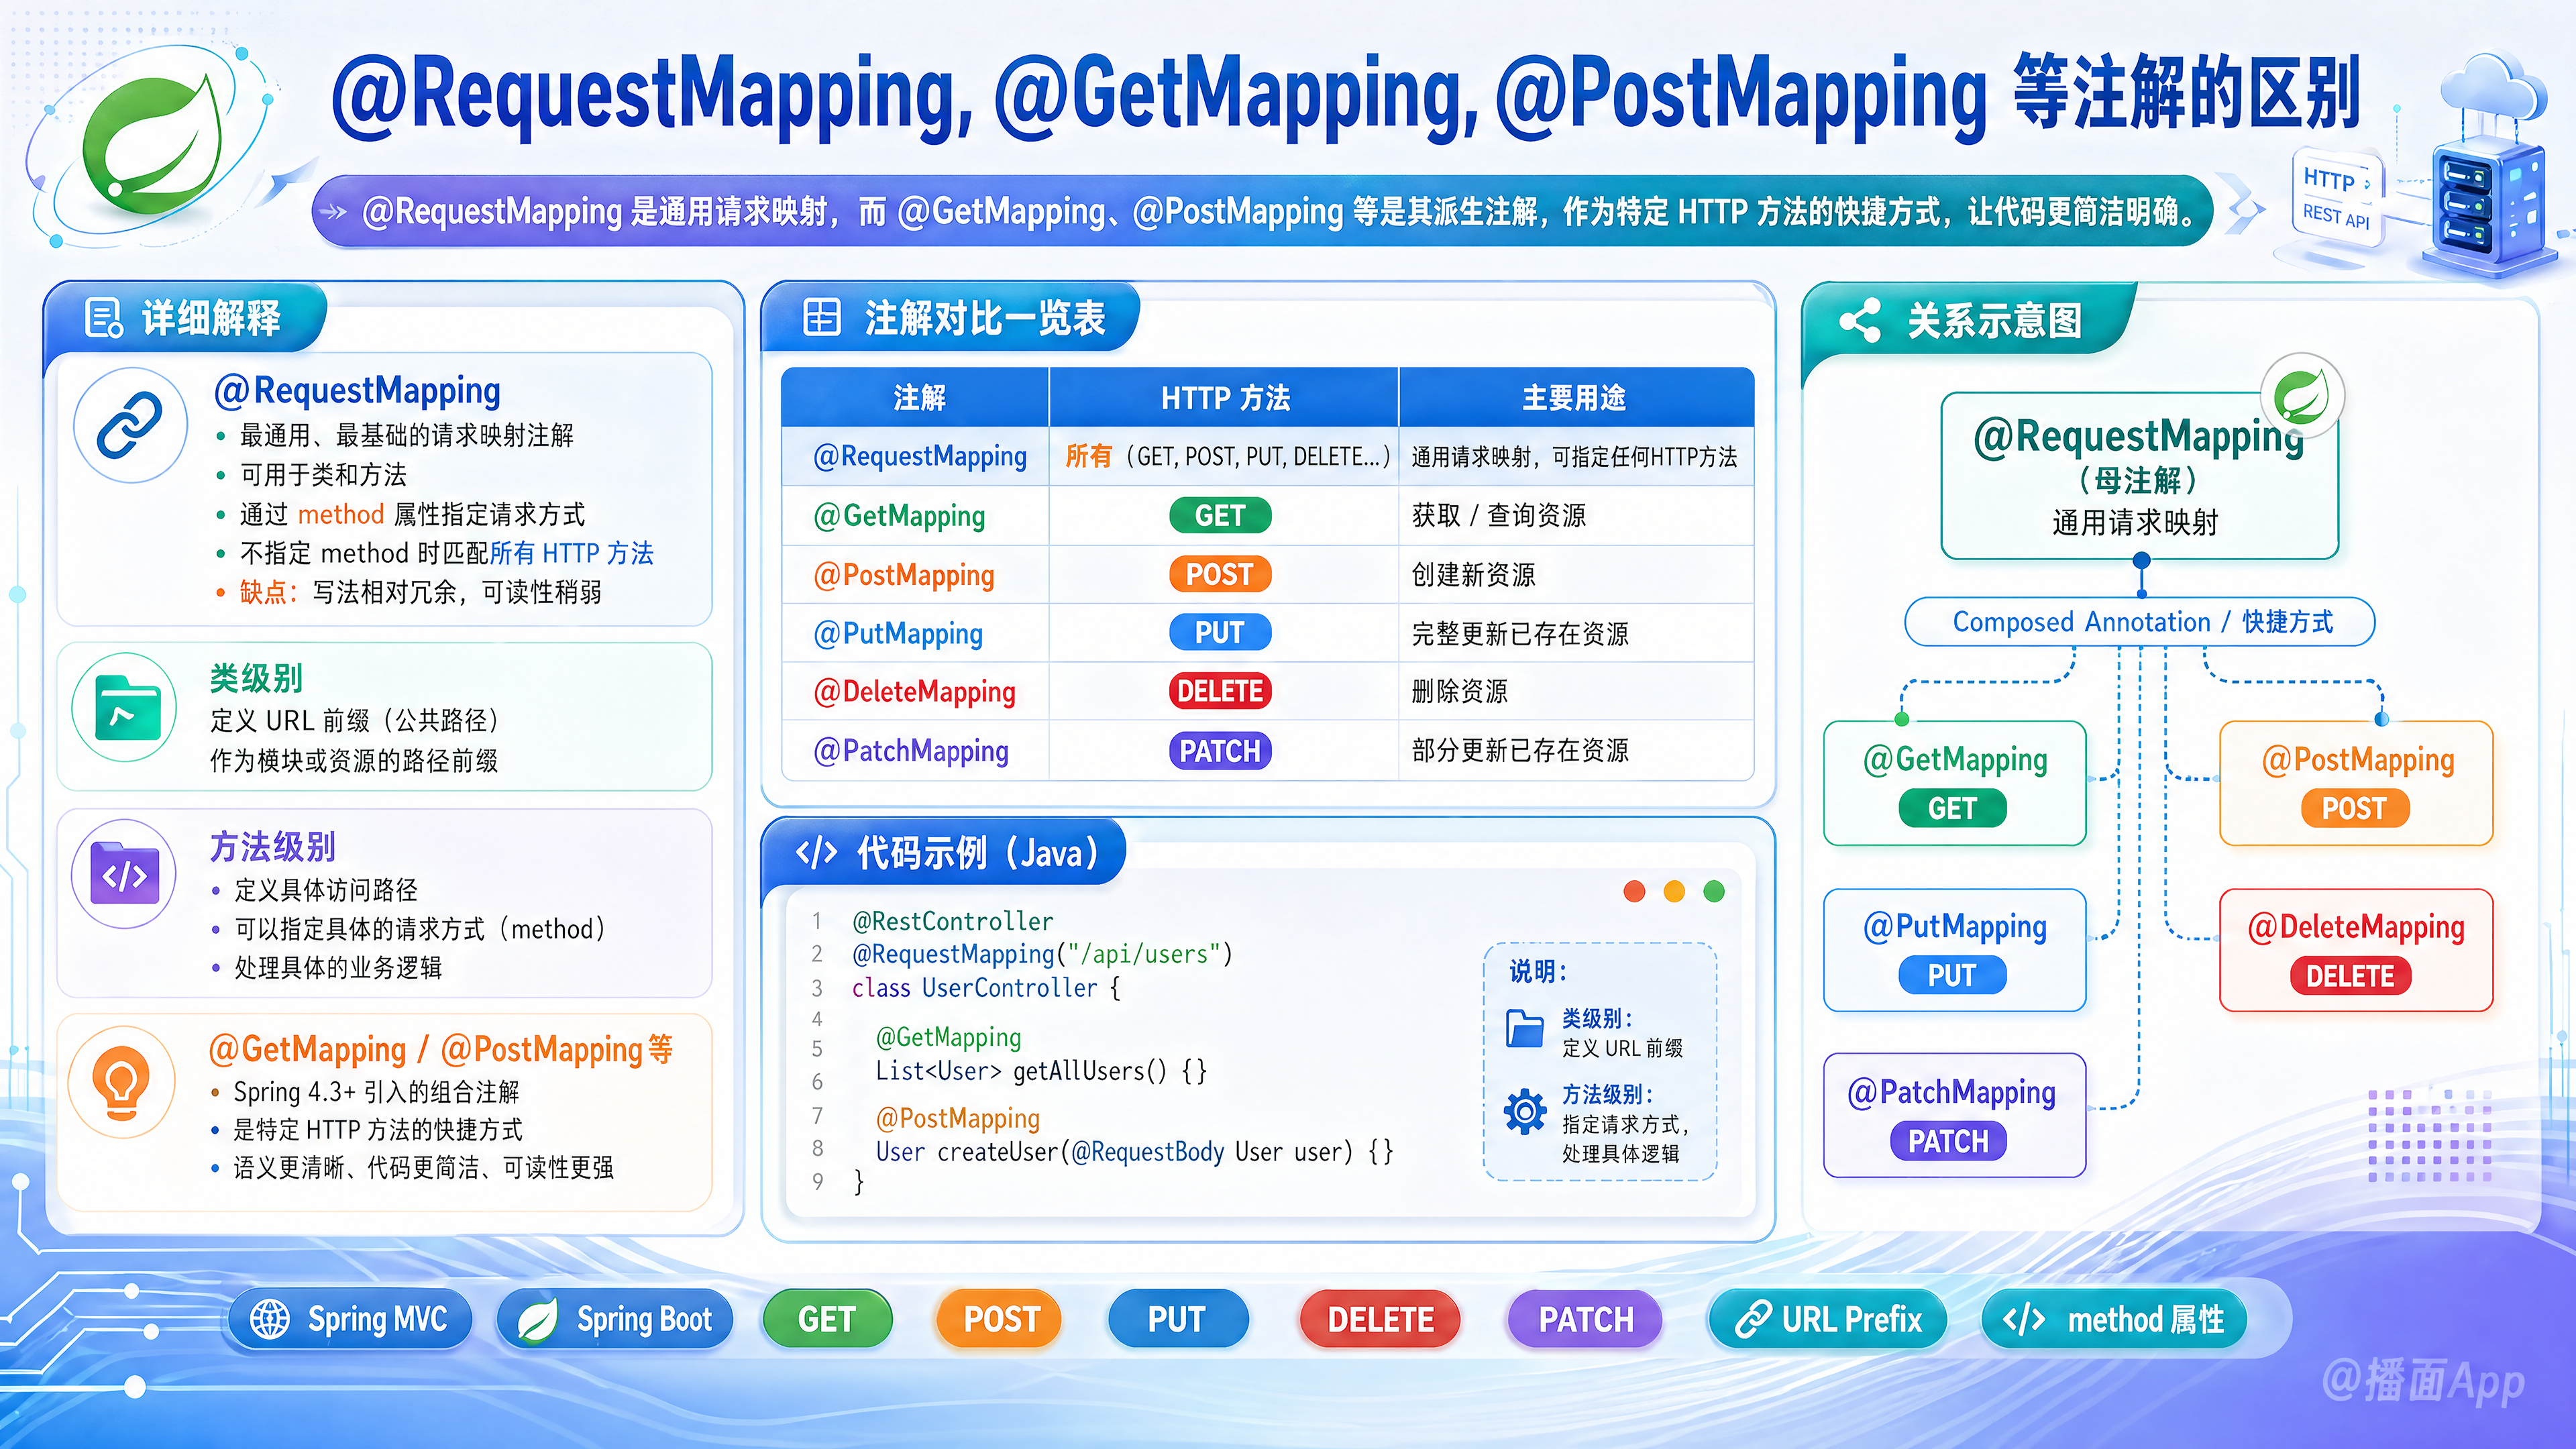The height and width of the screenshot is (1449, 2576).
Task: Click the orange lightbulb icon
Action: coord(122,1083)
